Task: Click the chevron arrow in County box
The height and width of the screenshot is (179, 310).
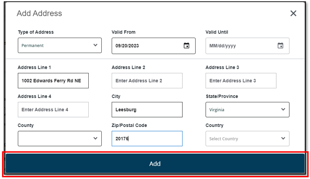Action: point(95,138)
